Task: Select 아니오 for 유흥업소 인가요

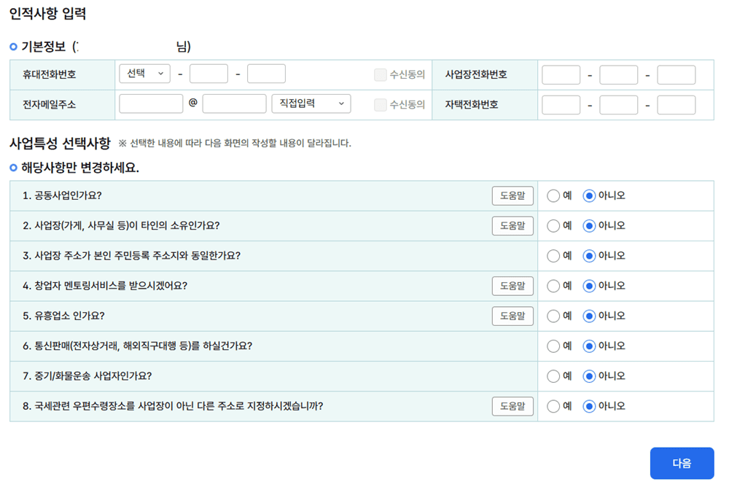Action: tap(589, 316)
